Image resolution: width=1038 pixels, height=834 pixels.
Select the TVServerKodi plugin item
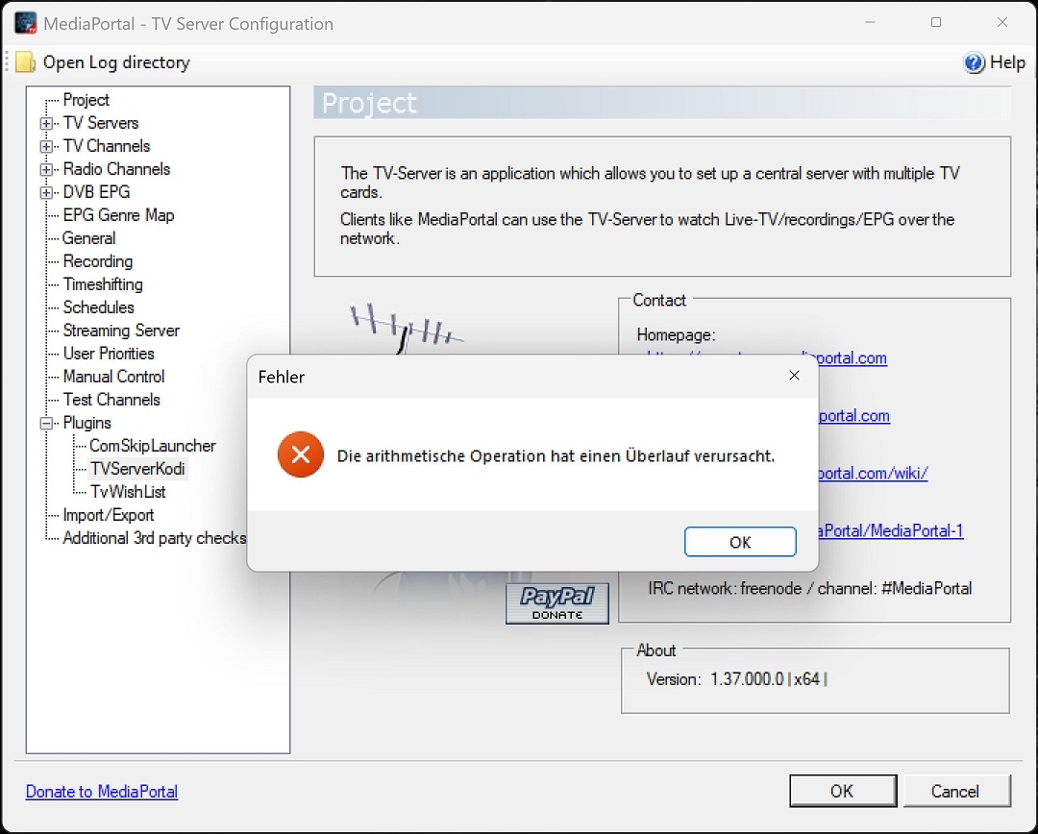[137, 469]
